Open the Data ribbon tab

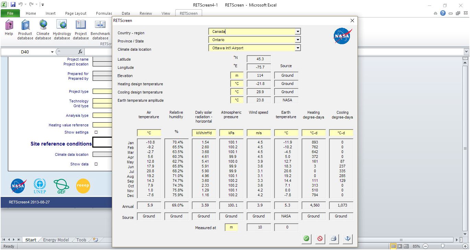click(x=126, y=13)
